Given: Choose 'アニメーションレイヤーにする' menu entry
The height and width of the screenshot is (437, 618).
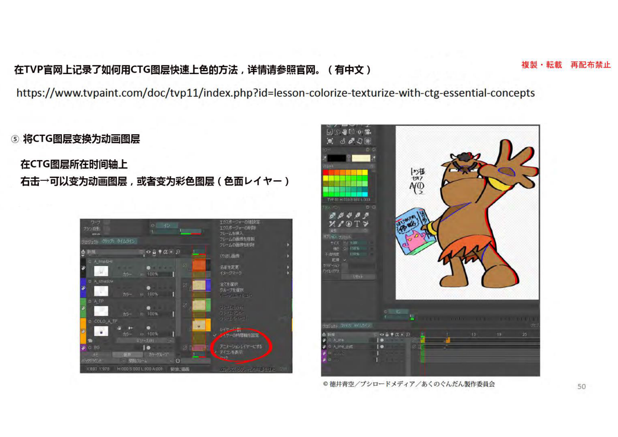Looking at the screenshot, I should click(x=241, y=346).
